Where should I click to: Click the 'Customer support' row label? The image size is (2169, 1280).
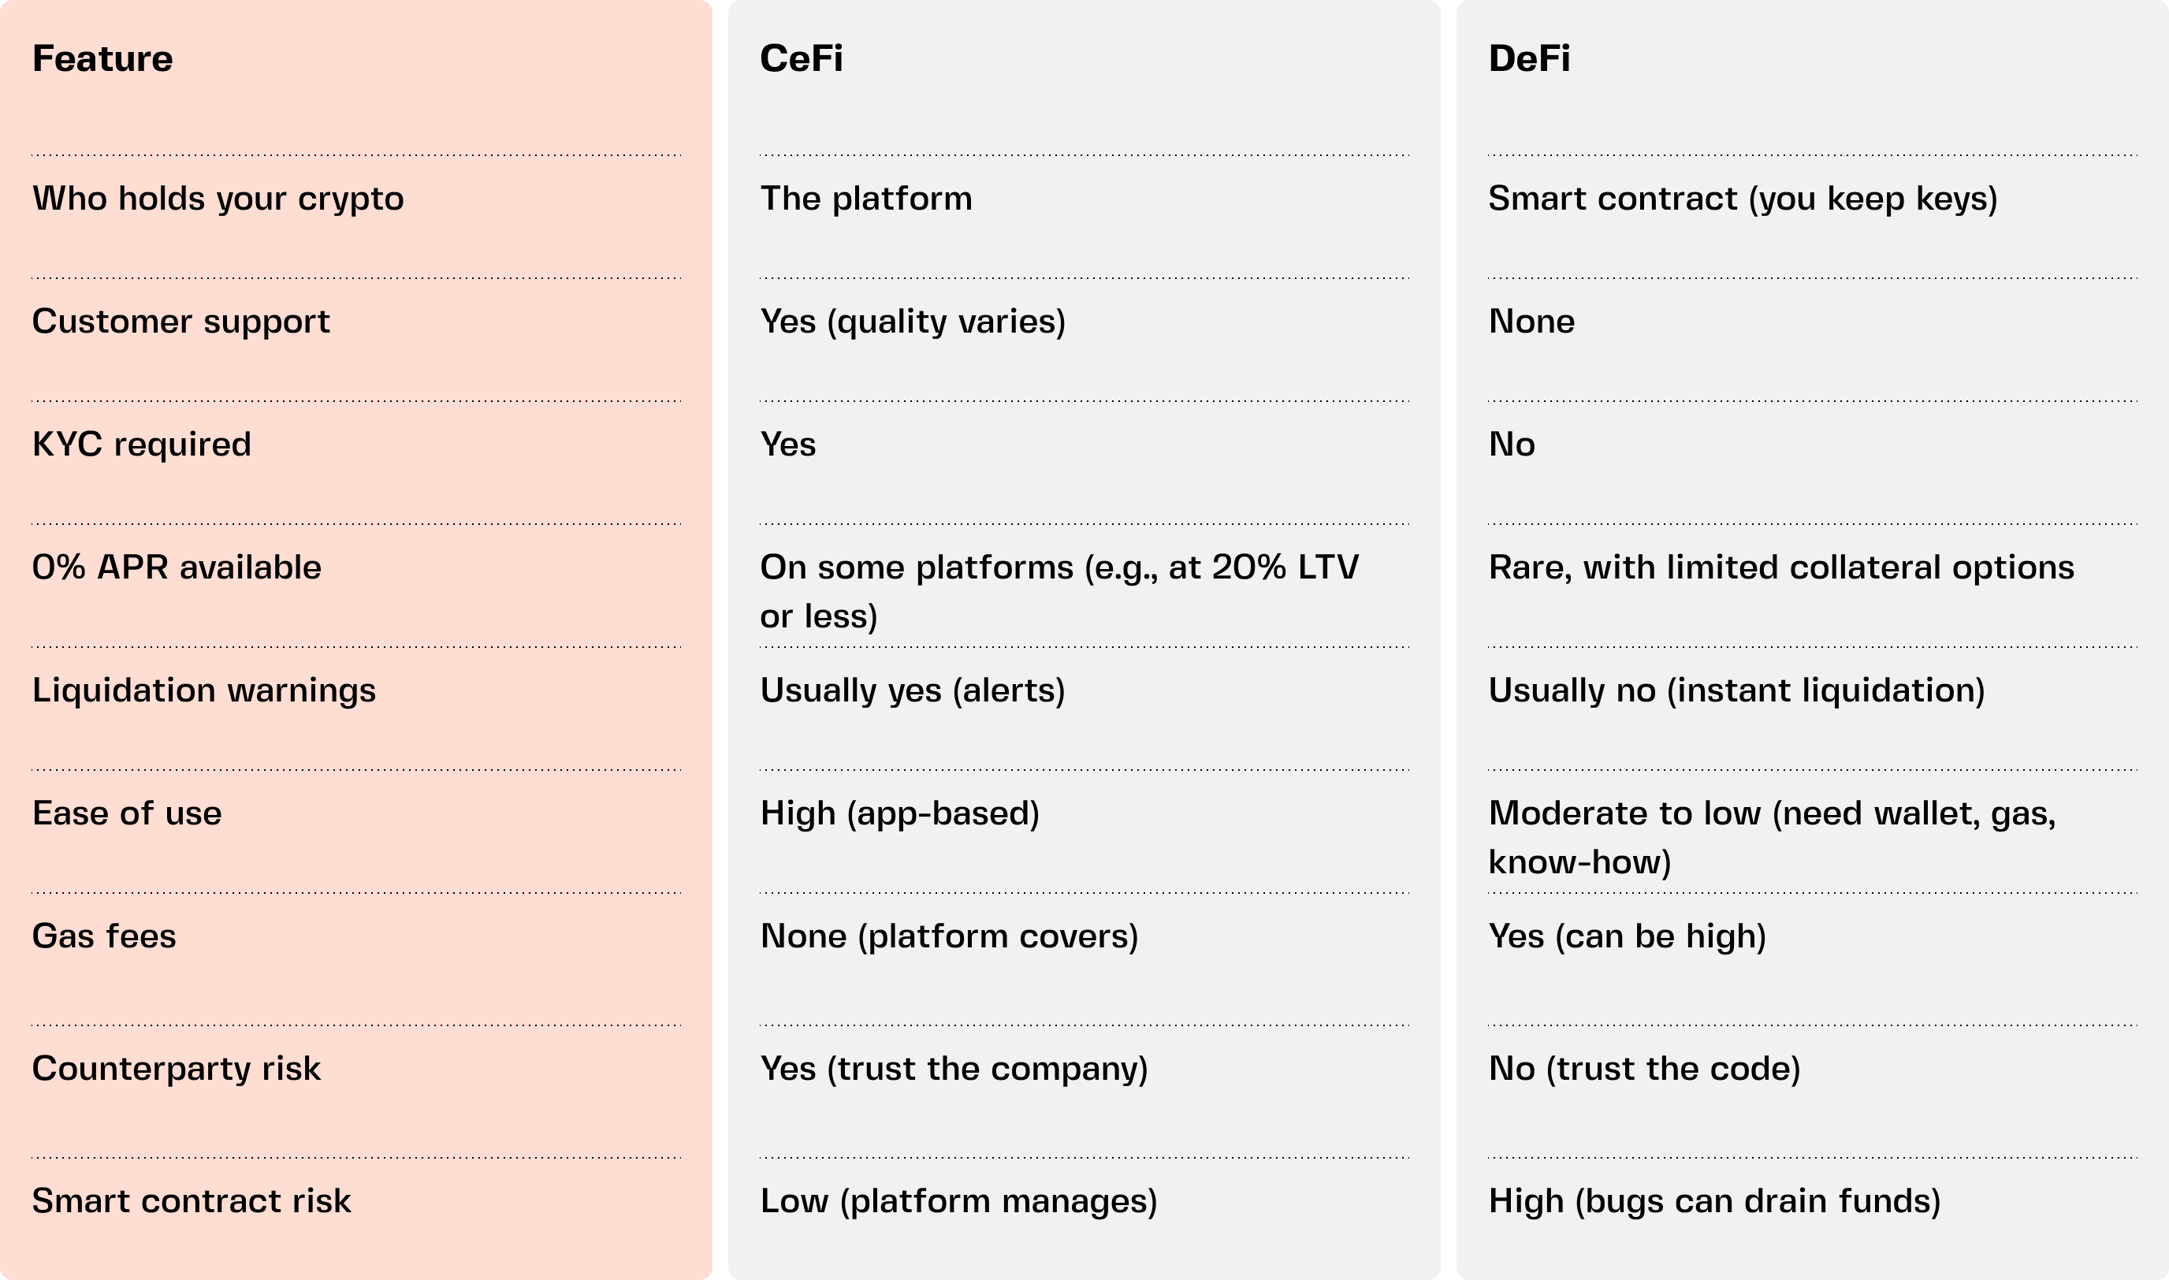point(181,321)
